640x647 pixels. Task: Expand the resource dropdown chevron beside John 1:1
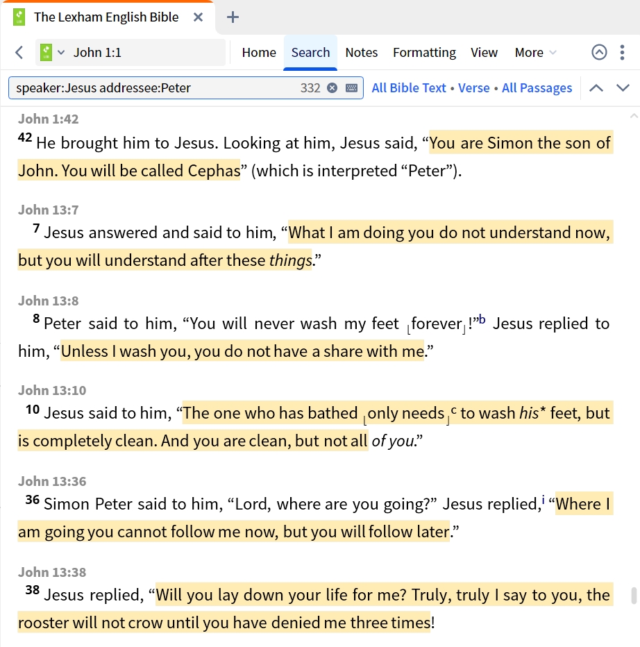coord(61,52)
